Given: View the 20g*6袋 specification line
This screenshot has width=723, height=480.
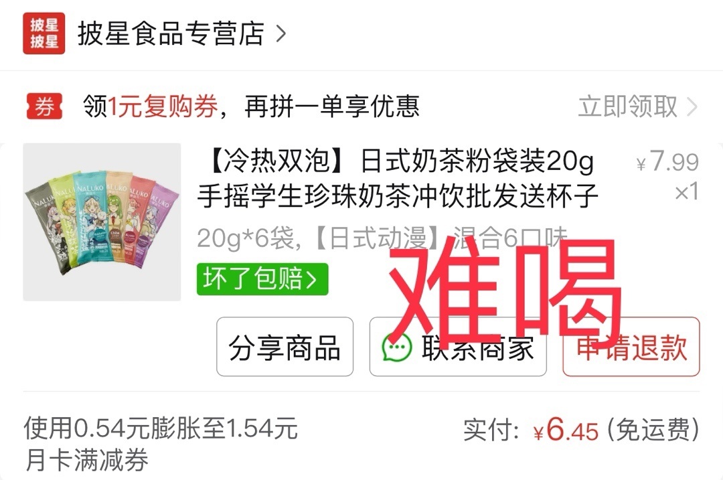Looking at the screenshot, I should (x=382, y=238).
